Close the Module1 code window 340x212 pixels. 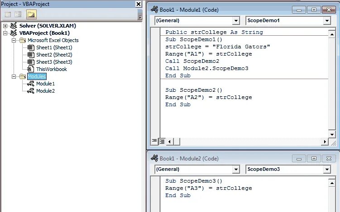(x=329, y=10)
